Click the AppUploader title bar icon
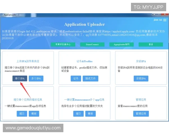Screen dimensions: 169x135 tap(2, 15)
